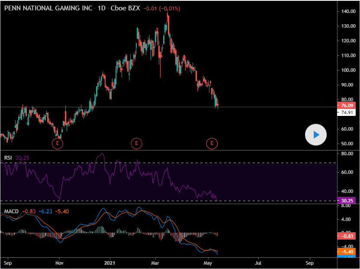The width and height of the screenshot is (360, 269).
Task: Select the RSI indicator legend label
Action: [x=8, y=158]
